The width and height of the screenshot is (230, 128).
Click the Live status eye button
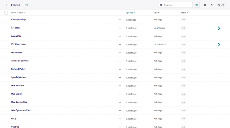point(221,5)
